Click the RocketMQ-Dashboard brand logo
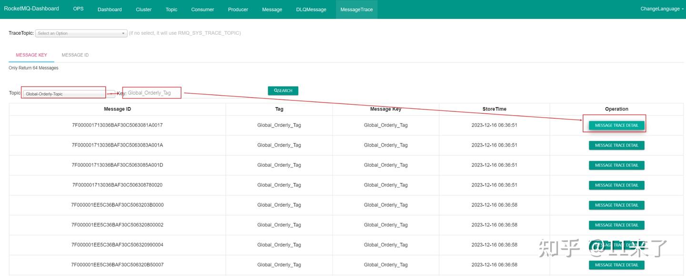Viewport: 686px width, 276px height. pos(31,8)
